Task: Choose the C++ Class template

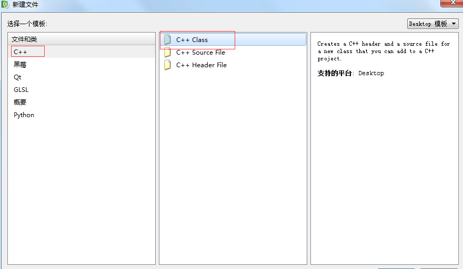Action: coord(233,39)
